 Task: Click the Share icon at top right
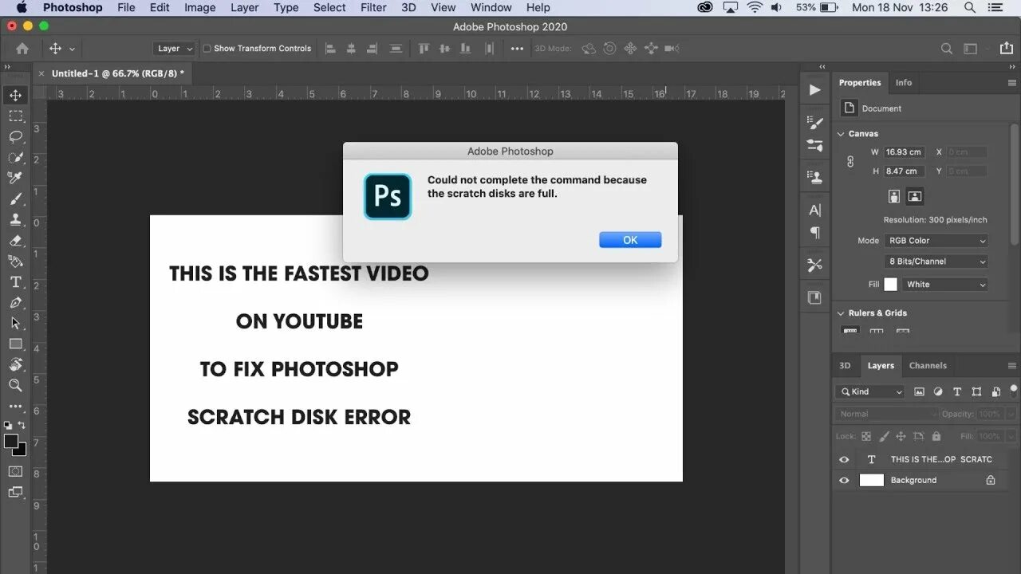pyautogui.click(x=1006, y=49)
